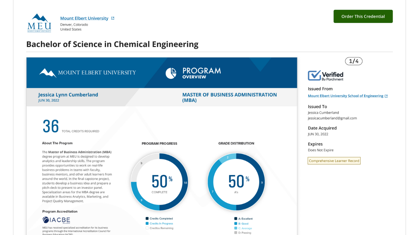Click the A: Excellent legend swatch
Screen dimensions: 419x235
tap(236, 218)
